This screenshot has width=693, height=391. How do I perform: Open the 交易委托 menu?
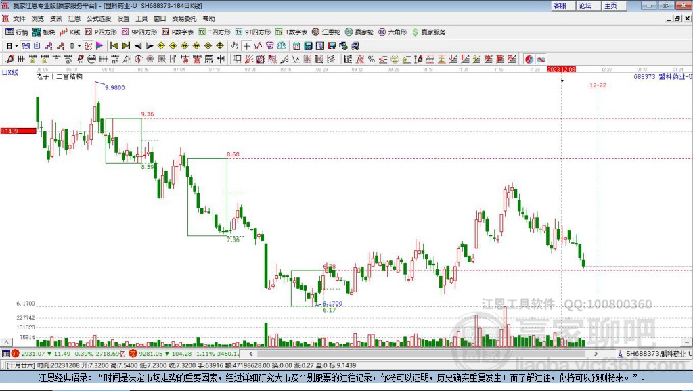coord(184,18)
